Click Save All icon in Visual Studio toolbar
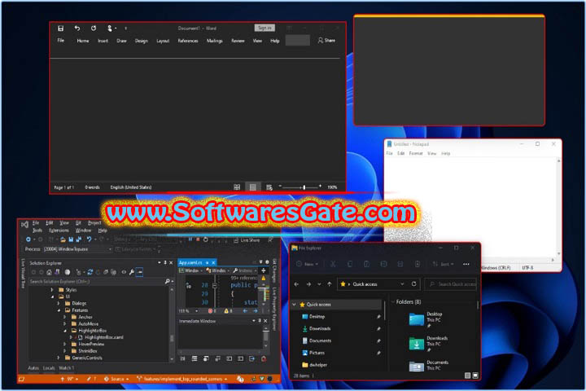The image size is (586, 391). [x=78, y=239]
